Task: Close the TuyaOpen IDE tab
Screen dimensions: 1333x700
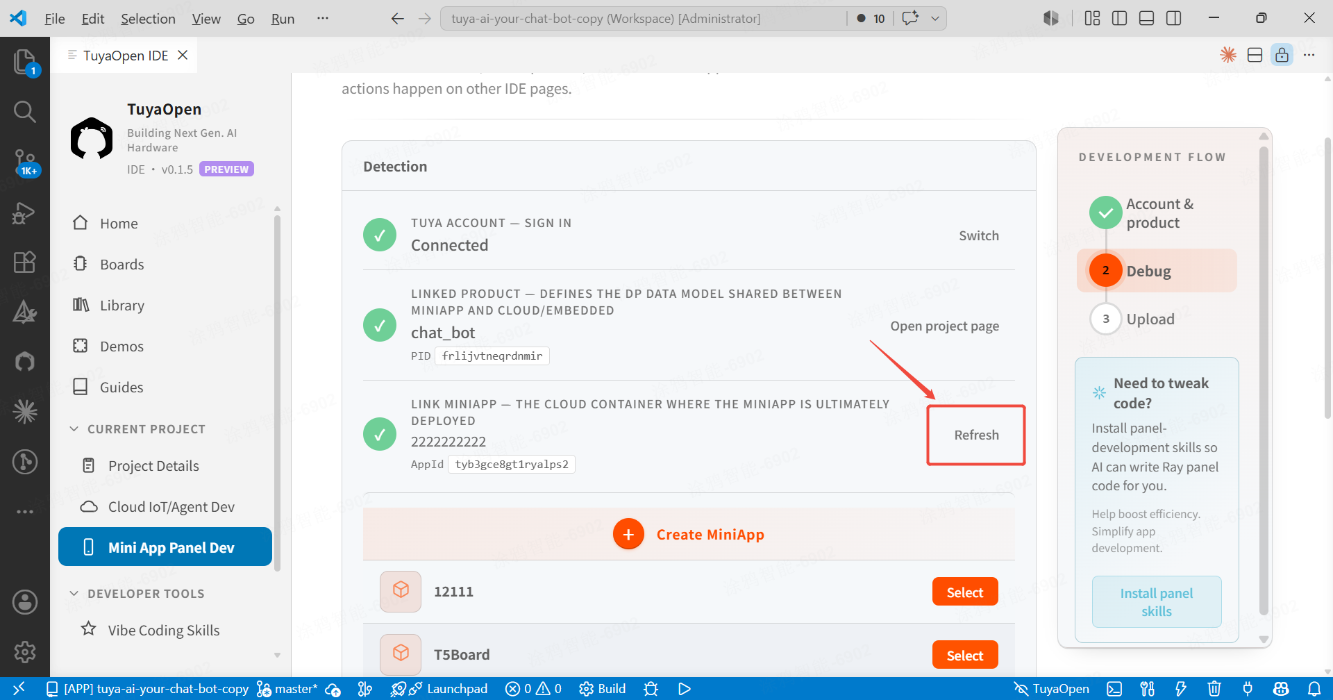Action: 183,55
